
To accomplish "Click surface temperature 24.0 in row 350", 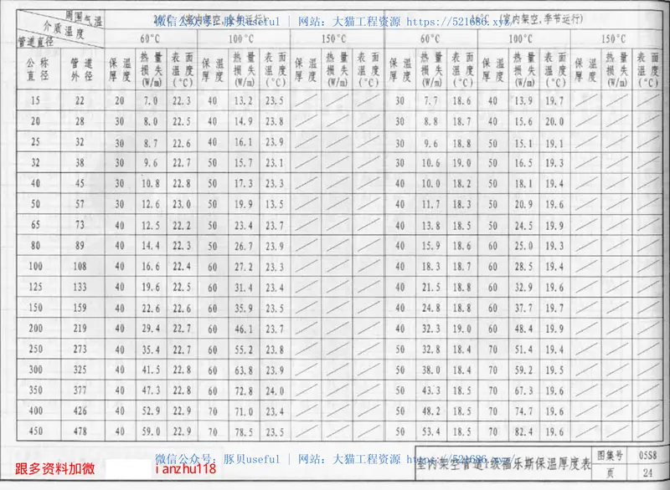I will click(275, 390).
